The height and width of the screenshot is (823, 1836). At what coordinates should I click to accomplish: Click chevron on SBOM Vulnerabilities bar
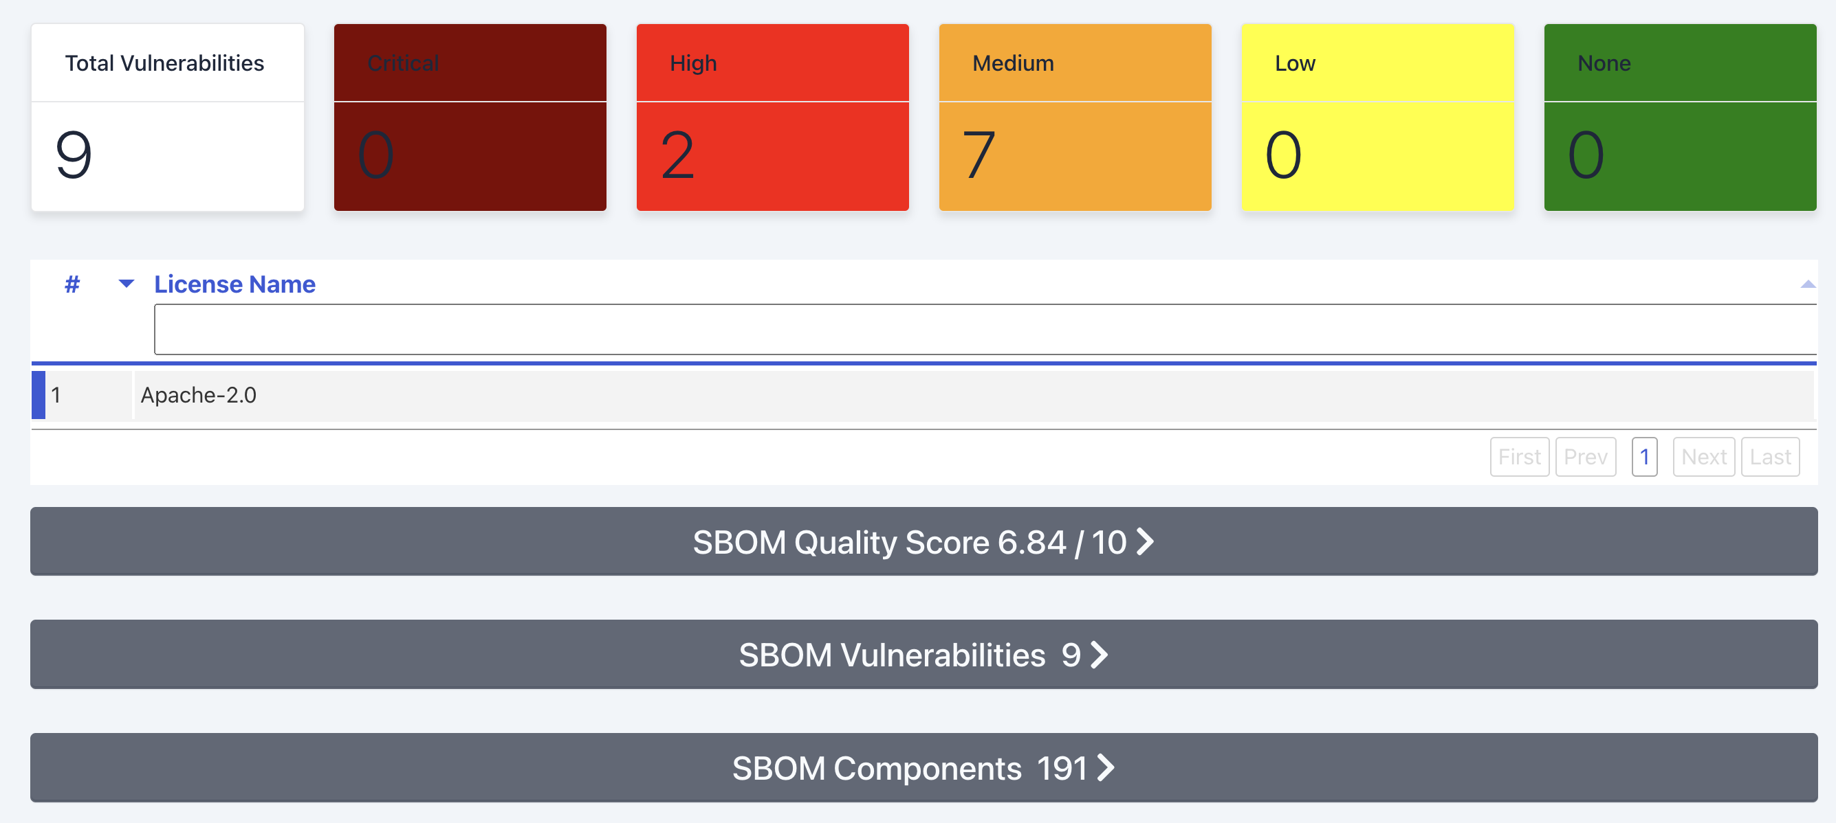pos(1100,655)
